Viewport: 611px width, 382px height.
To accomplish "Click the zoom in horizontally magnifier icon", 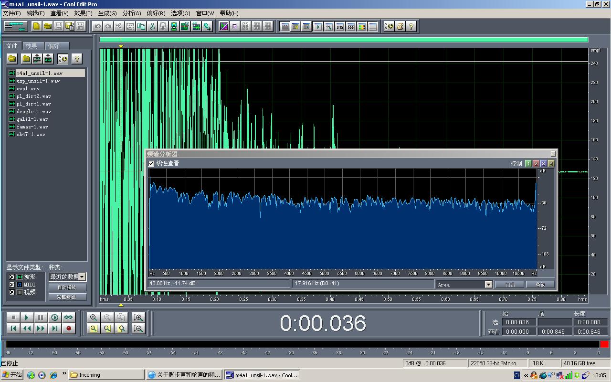I will pos(94,318).
